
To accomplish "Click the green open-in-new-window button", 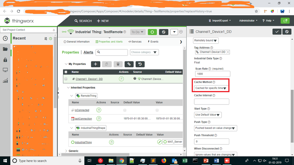I will point(285,21).
